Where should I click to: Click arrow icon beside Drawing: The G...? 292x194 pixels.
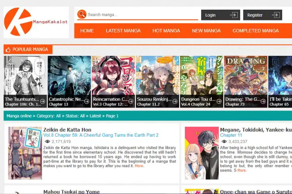pyautogui.click(x=263, y=101)
